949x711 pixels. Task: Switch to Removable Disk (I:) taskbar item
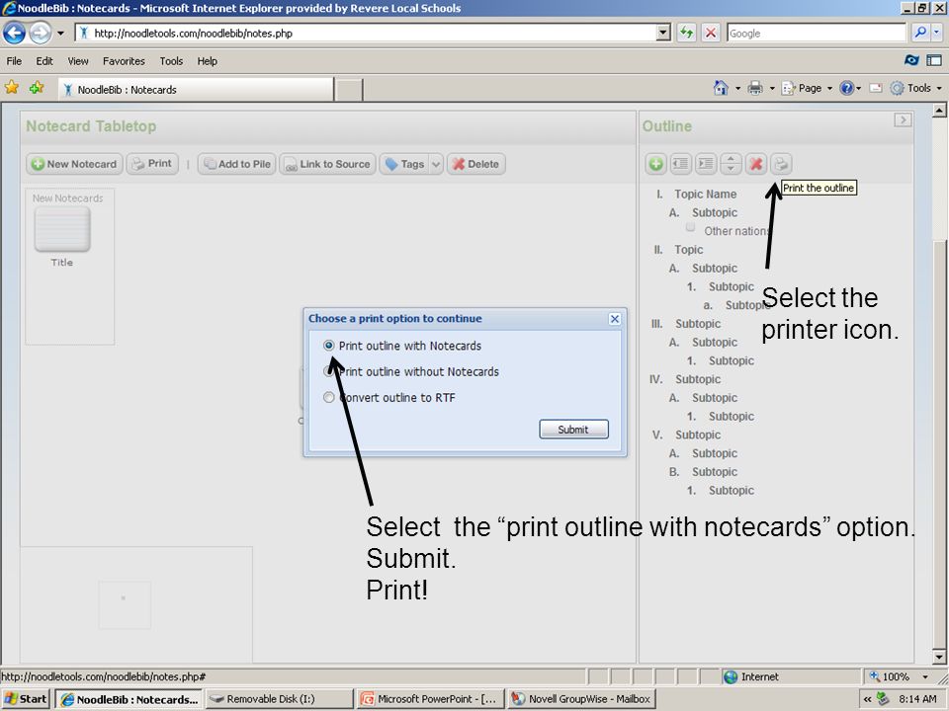pos(279,699)
